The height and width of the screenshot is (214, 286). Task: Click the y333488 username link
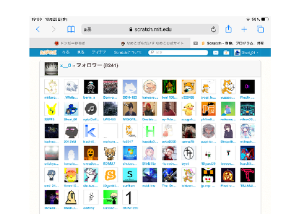[188, 97]
